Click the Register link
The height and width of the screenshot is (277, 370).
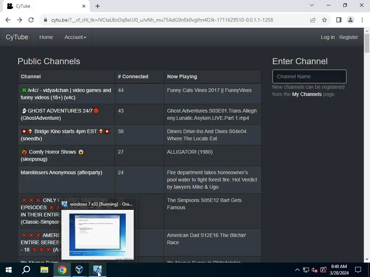(349, 37)
